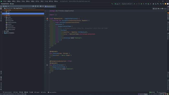Expand the build folder
169x95 pixels.
click(x=4, y=15)
